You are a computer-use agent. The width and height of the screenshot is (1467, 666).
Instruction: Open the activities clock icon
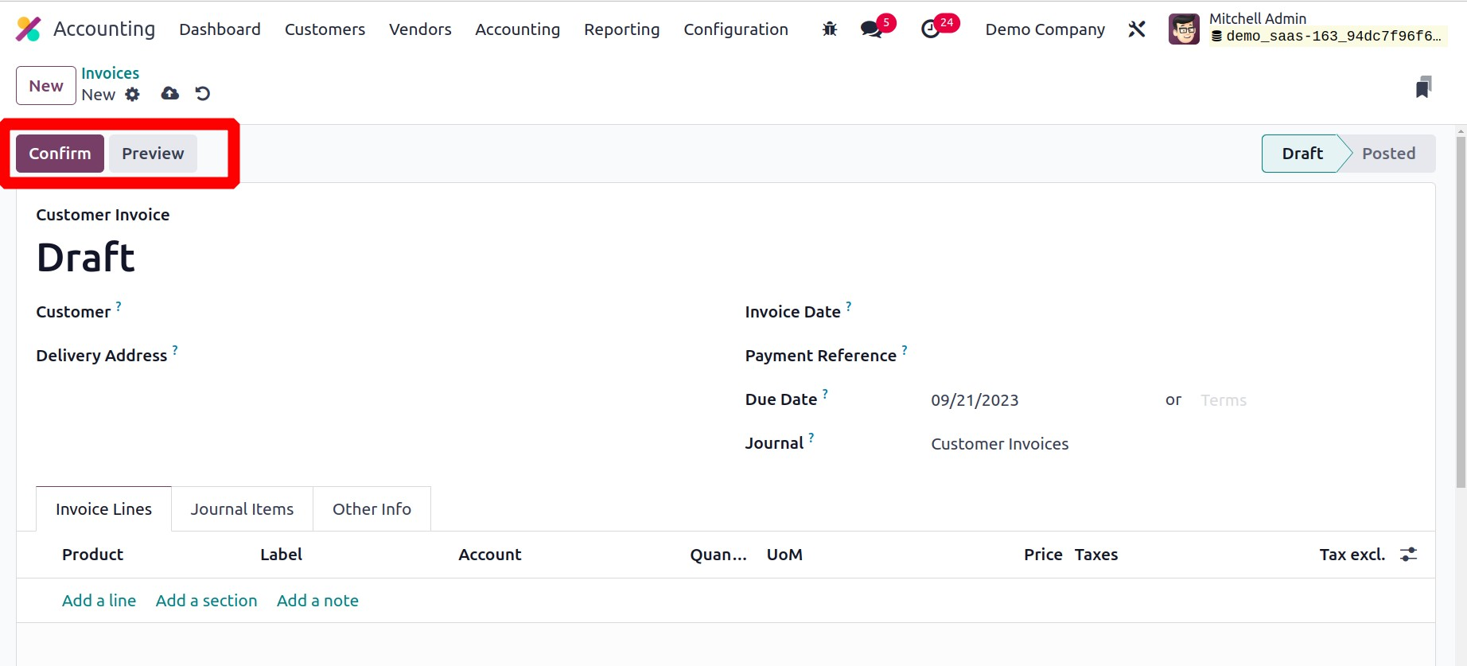coord(930,29)
